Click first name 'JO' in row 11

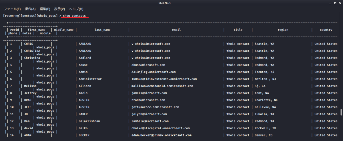[x=26, y=114]
